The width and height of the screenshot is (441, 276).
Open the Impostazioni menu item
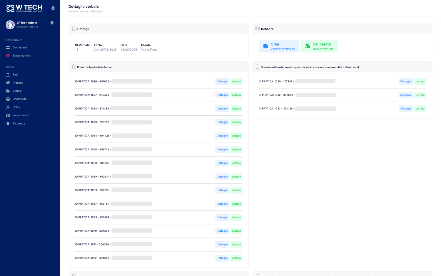click(x=21, y=115)
